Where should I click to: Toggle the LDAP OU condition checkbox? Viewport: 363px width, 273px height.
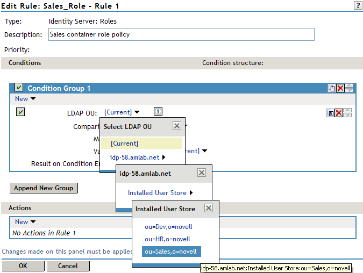[20, 112]
